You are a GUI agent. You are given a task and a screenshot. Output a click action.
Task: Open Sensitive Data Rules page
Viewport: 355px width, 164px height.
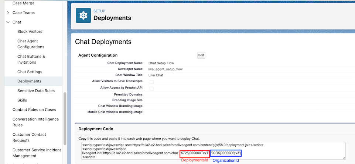coord(36,91)
